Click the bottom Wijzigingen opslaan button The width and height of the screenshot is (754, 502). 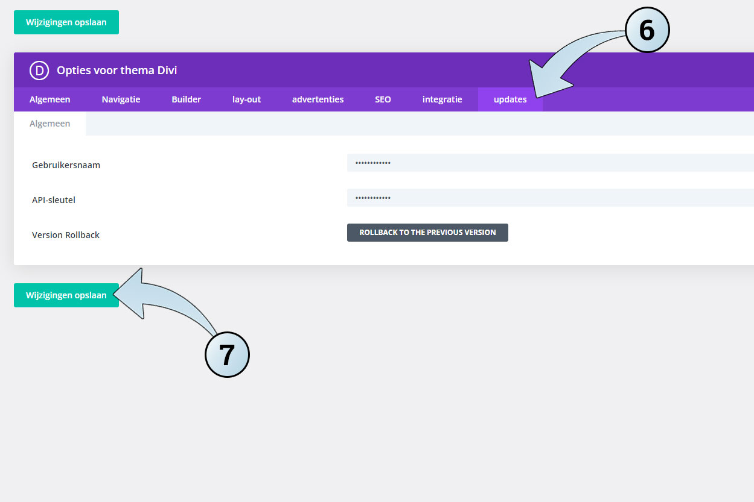click(x=66, y=295)
